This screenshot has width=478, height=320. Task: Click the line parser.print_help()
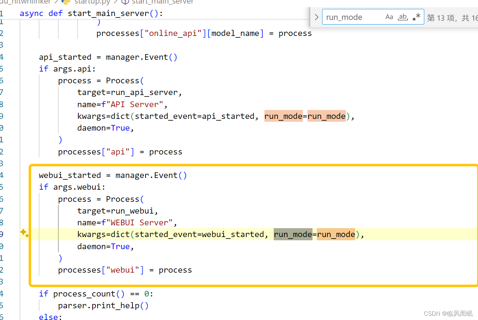coord(103,306)
